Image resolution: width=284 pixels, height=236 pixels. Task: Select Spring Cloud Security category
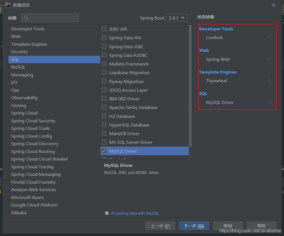click(x=54, y=121)
